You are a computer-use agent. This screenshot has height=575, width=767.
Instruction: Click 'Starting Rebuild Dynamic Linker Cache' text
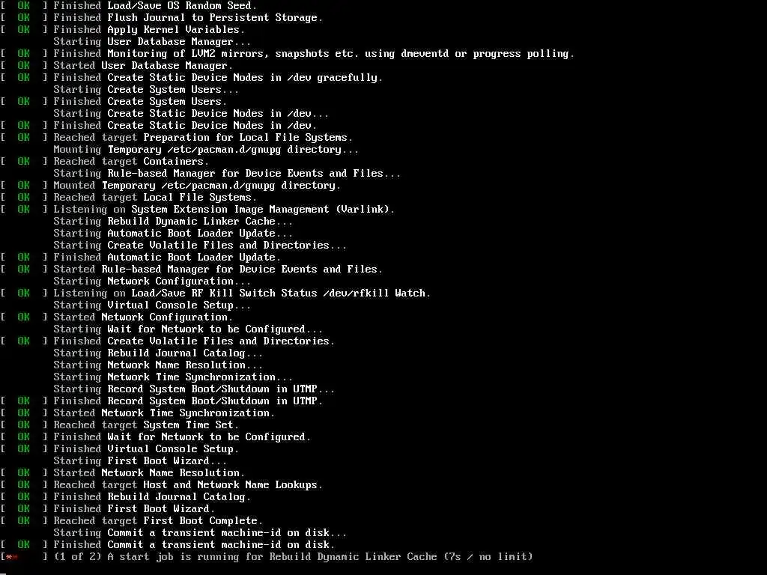tap(173, 222)
